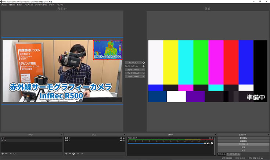Open the プロファイル(P) menu
Viewport: 270px width, 160px height.
[29, 5]
